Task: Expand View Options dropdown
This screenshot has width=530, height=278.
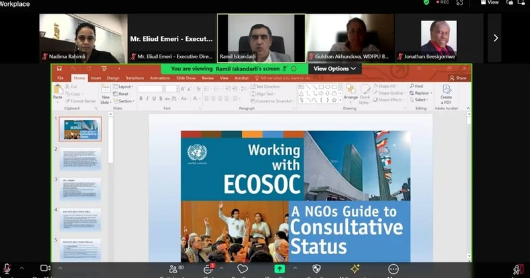Action: [x=335, y=69]
